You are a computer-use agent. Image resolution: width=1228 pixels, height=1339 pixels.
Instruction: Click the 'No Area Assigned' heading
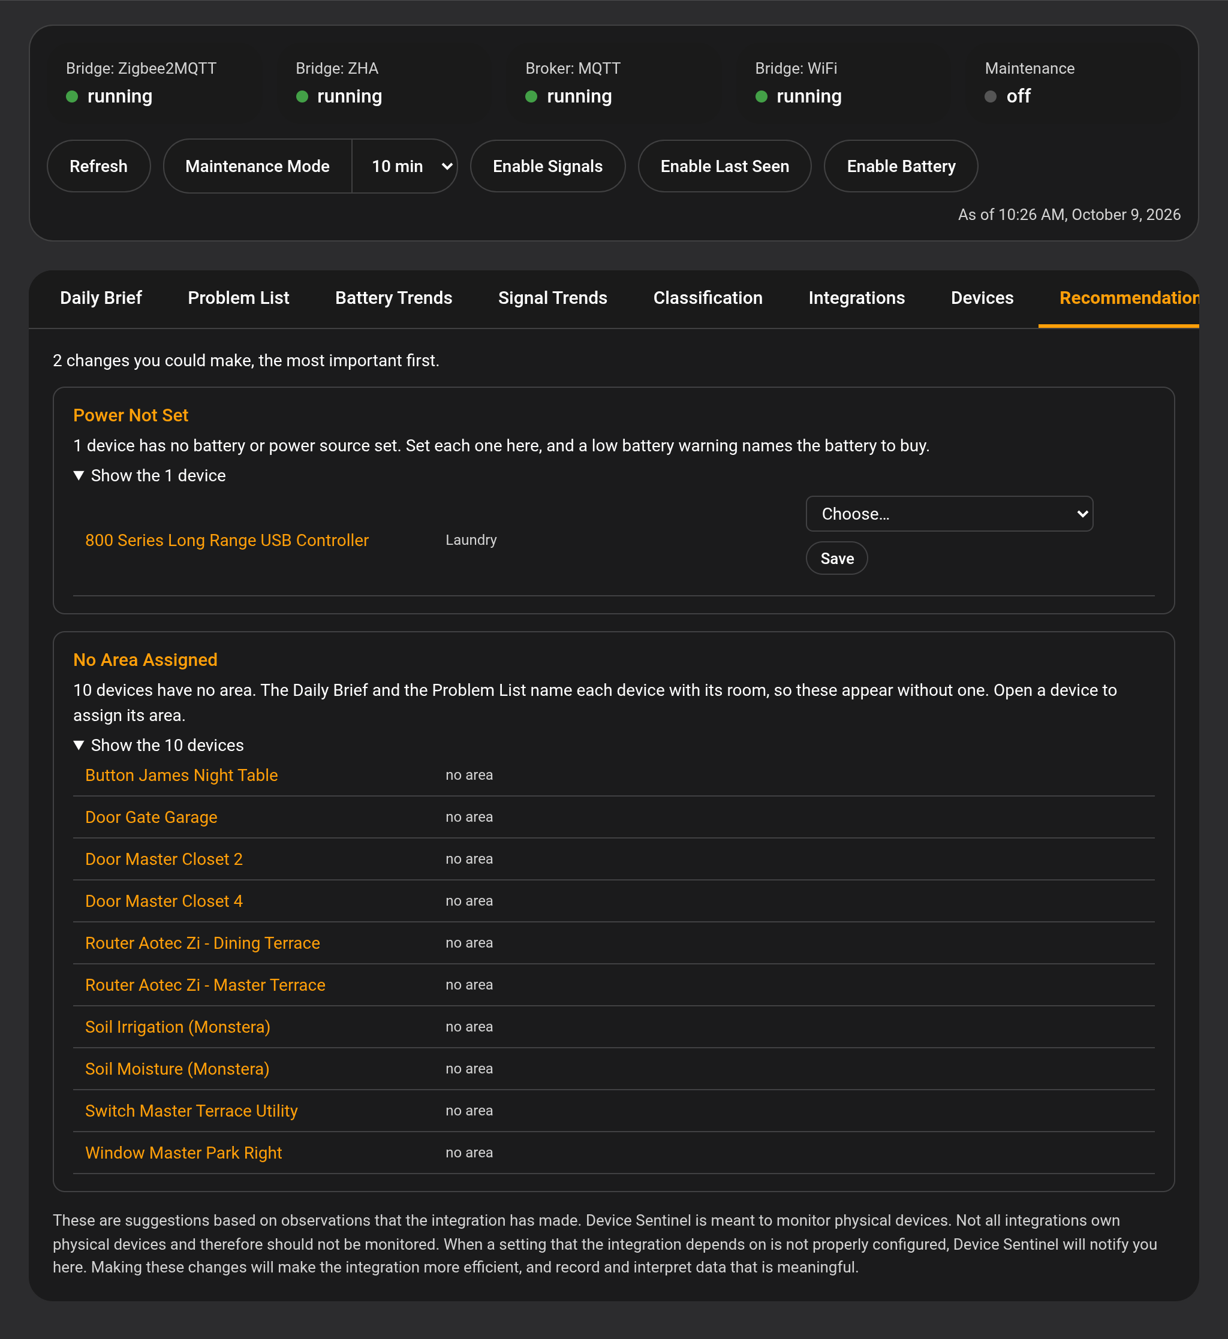pos(145,659)
